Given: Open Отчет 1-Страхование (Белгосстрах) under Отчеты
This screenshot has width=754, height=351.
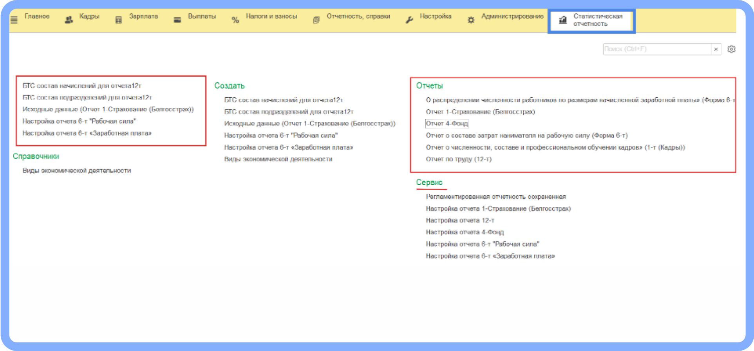Looking at the screenshot, I should pos(480,112).
